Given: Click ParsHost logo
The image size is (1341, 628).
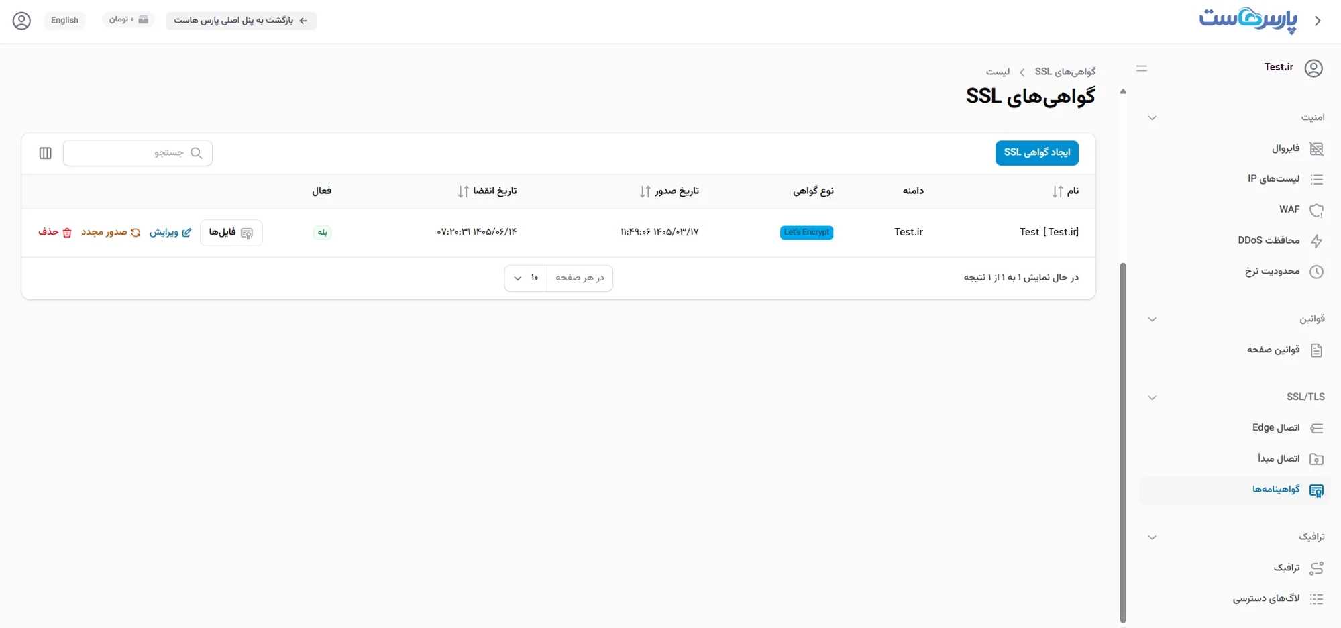Looking at the screenshot, I should [1248, 20].
